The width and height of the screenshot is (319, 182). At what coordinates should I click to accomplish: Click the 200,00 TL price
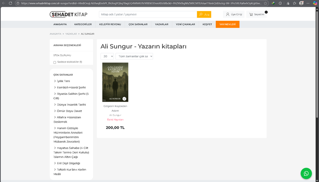(x=115, y=128)
